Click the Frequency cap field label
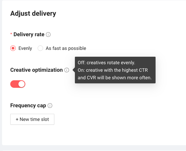 point(28,106)
